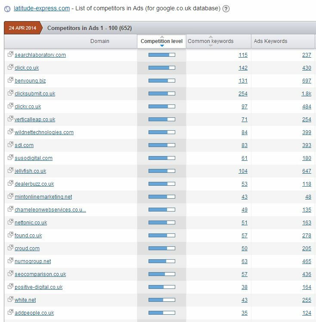Open ads keywords 465 for numogroup.net
Image resolution: width=316 pixels, height=322 pixels.
(307, 261)
